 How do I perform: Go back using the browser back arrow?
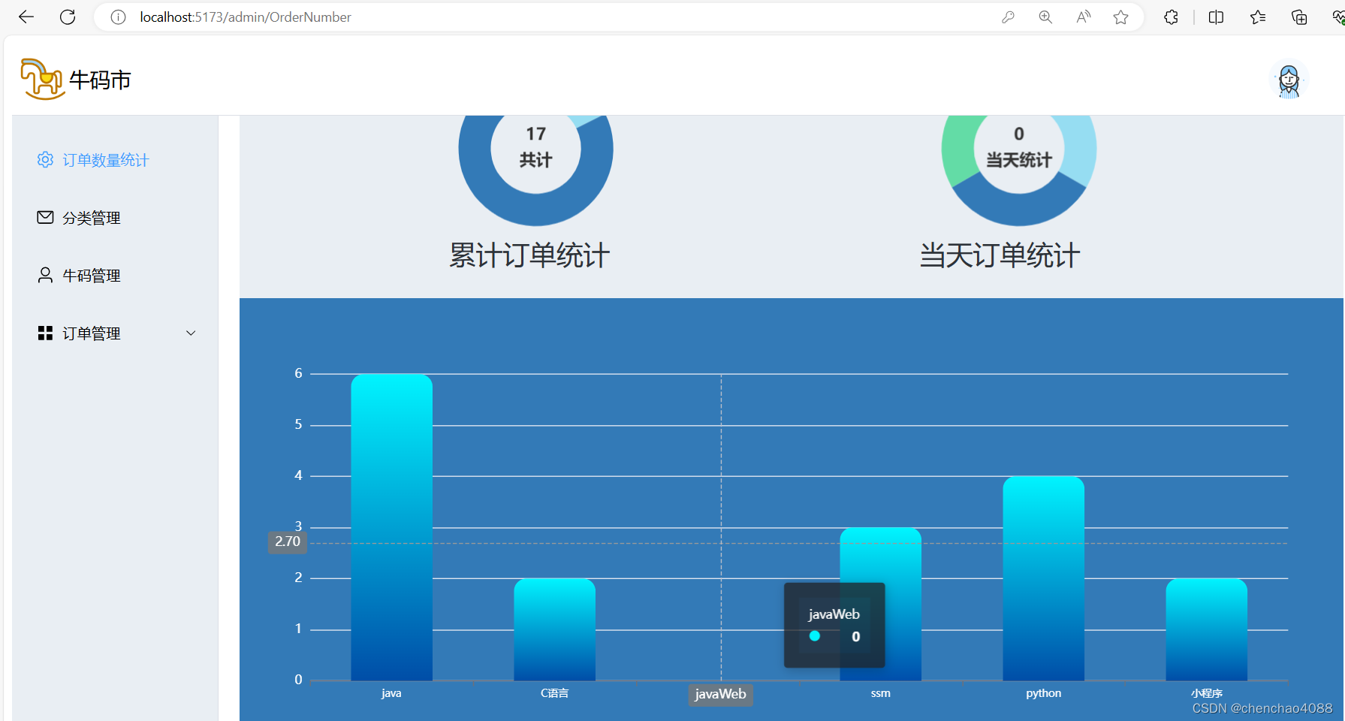[x=26, y=17]
